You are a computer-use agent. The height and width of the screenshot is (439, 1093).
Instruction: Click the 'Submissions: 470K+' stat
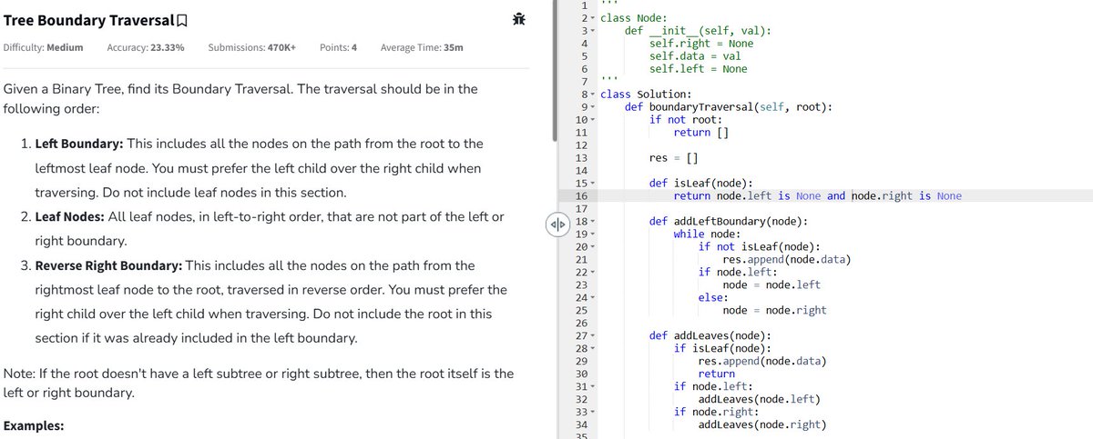click(251, 47)
